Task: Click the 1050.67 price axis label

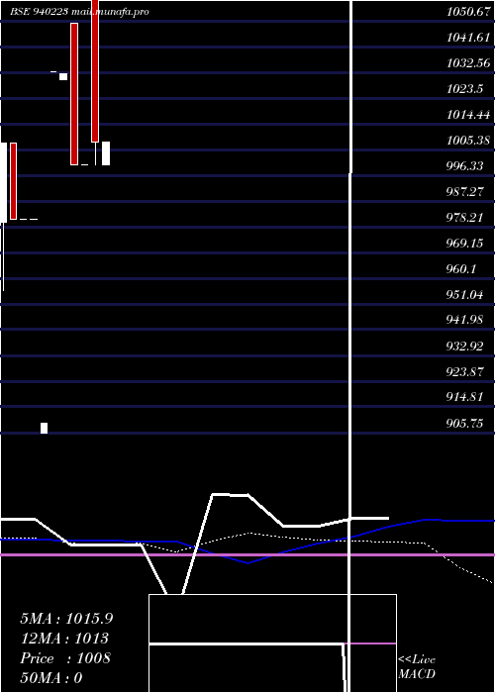Action: coord(468,12)
